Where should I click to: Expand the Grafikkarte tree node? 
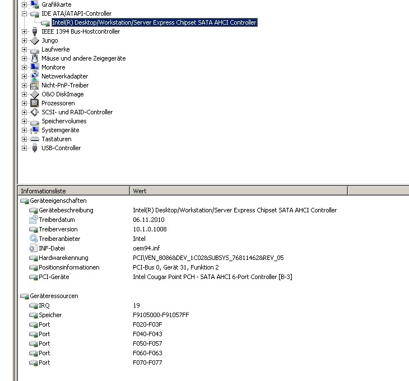coord(24,4)
